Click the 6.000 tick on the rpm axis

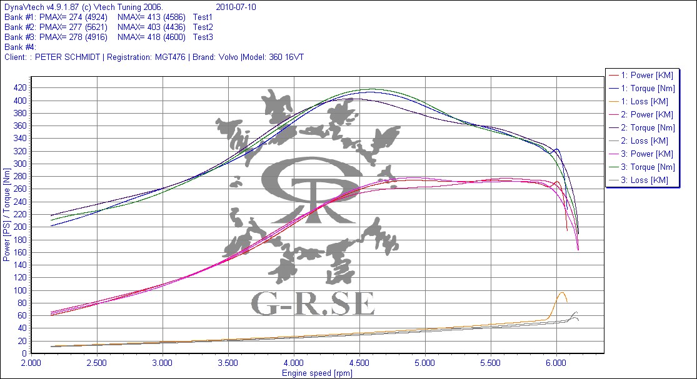(556, 363)
